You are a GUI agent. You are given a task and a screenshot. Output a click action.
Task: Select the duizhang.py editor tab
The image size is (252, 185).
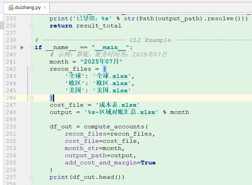pos(27,8)
